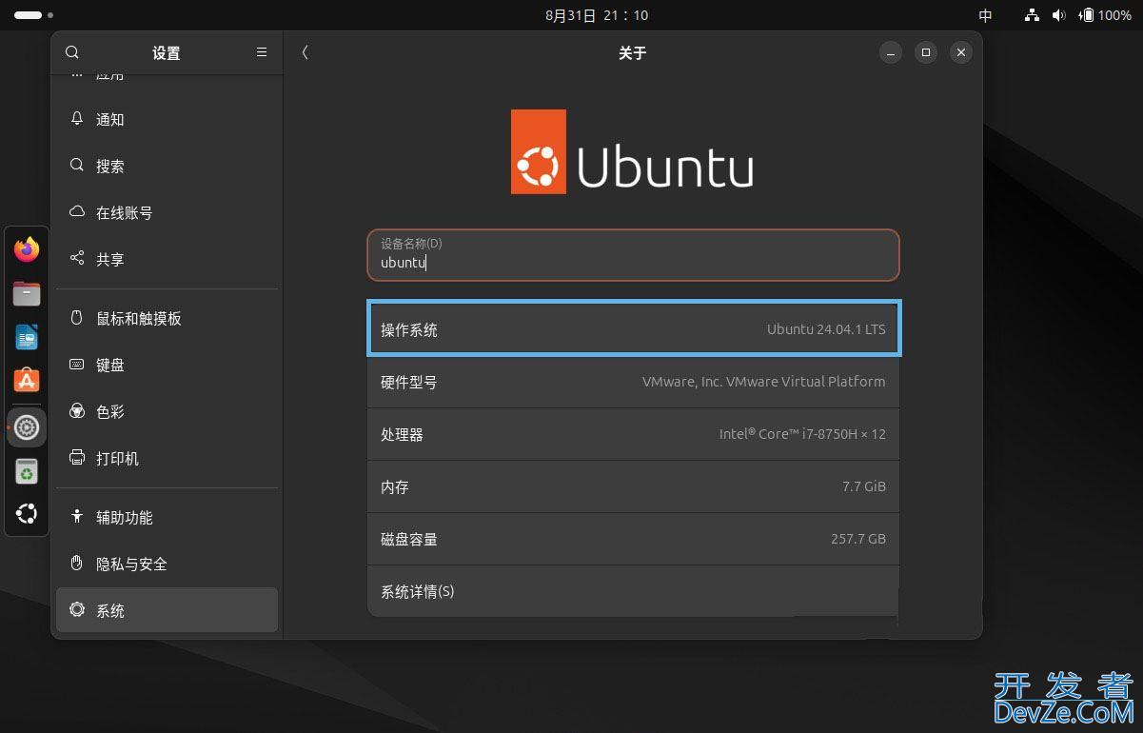Open 搜索 settings
Image resolution: width=1143 pixels, height=733 pixels.
(x=167, y=166)
